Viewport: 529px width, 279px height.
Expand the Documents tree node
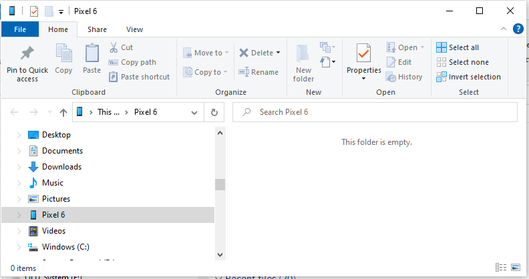click(19, 151)
